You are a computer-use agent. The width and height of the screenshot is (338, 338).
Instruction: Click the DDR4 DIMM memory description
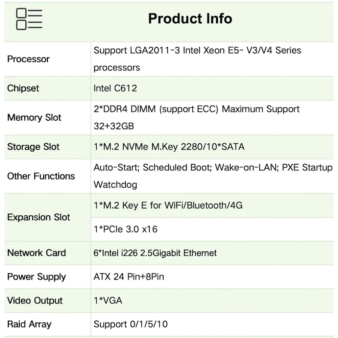196,117
